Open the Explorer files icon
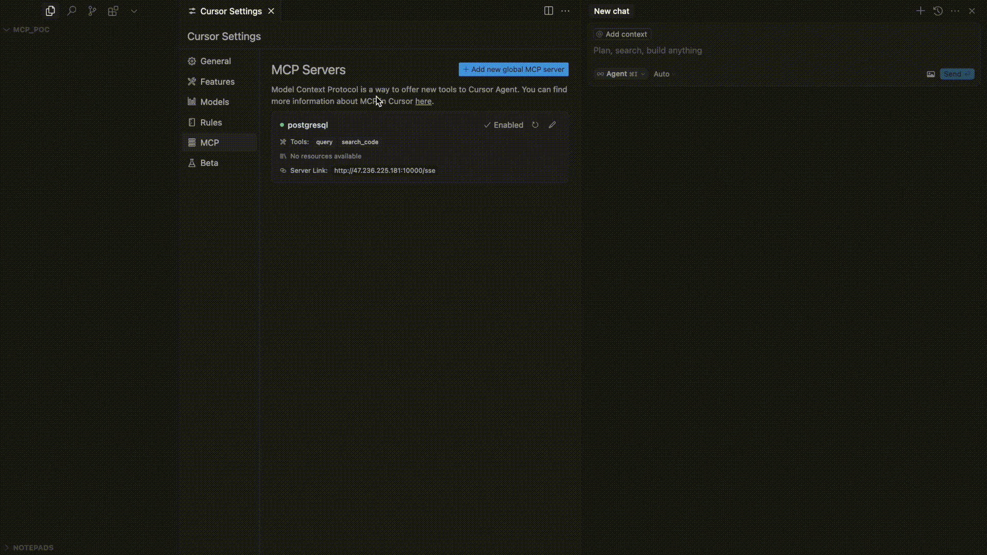Viewport: 987px width, 555px height. [x=50, y=11]
